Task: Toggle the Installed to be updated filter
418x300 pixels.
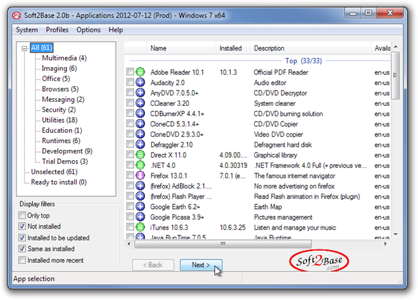Action: coord(22,237)
